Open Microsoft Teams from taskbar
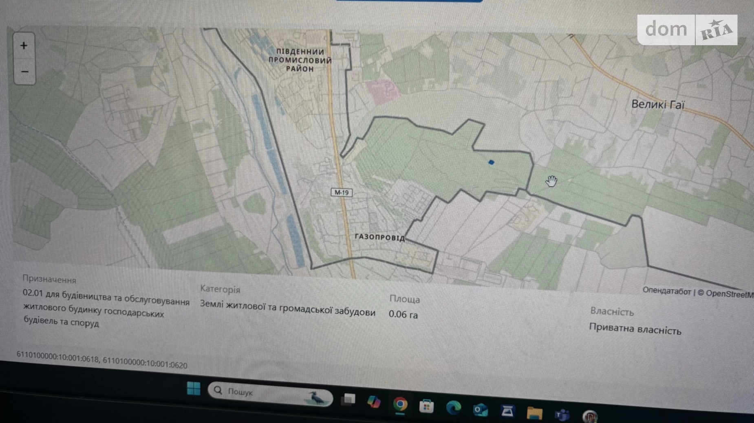The image size is (754, 423). (x=562, y=415)
